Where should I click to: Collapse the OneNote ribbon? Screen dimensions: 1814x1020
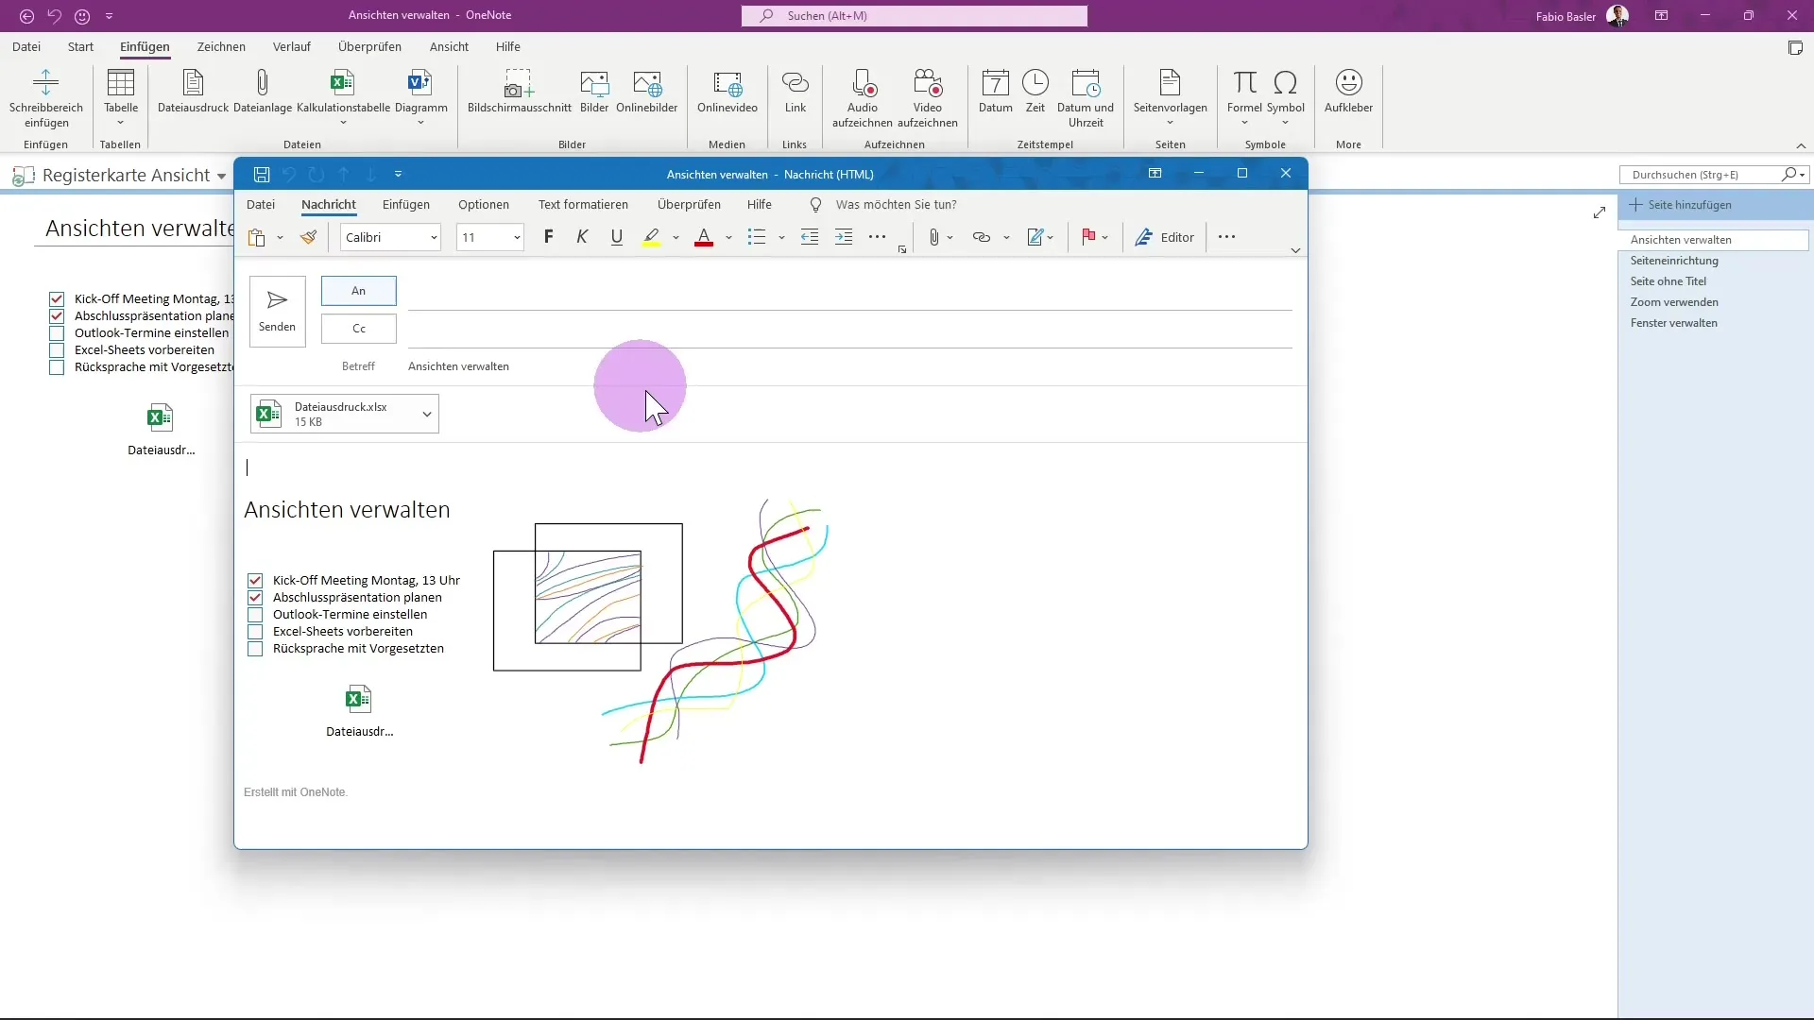pos(1801,145)
